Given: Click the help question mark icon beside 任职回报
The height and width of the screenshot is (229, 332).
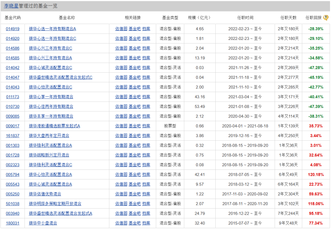Looking at the screenshot, I should 326,18.
